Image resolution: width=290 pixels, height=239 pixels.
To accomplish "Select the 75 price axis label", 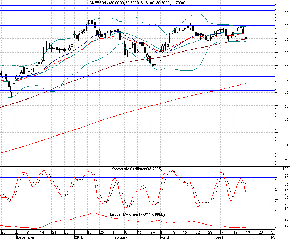I will click(286, 66).
